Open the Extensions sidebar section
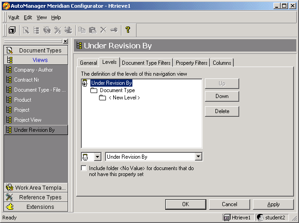 36,207
